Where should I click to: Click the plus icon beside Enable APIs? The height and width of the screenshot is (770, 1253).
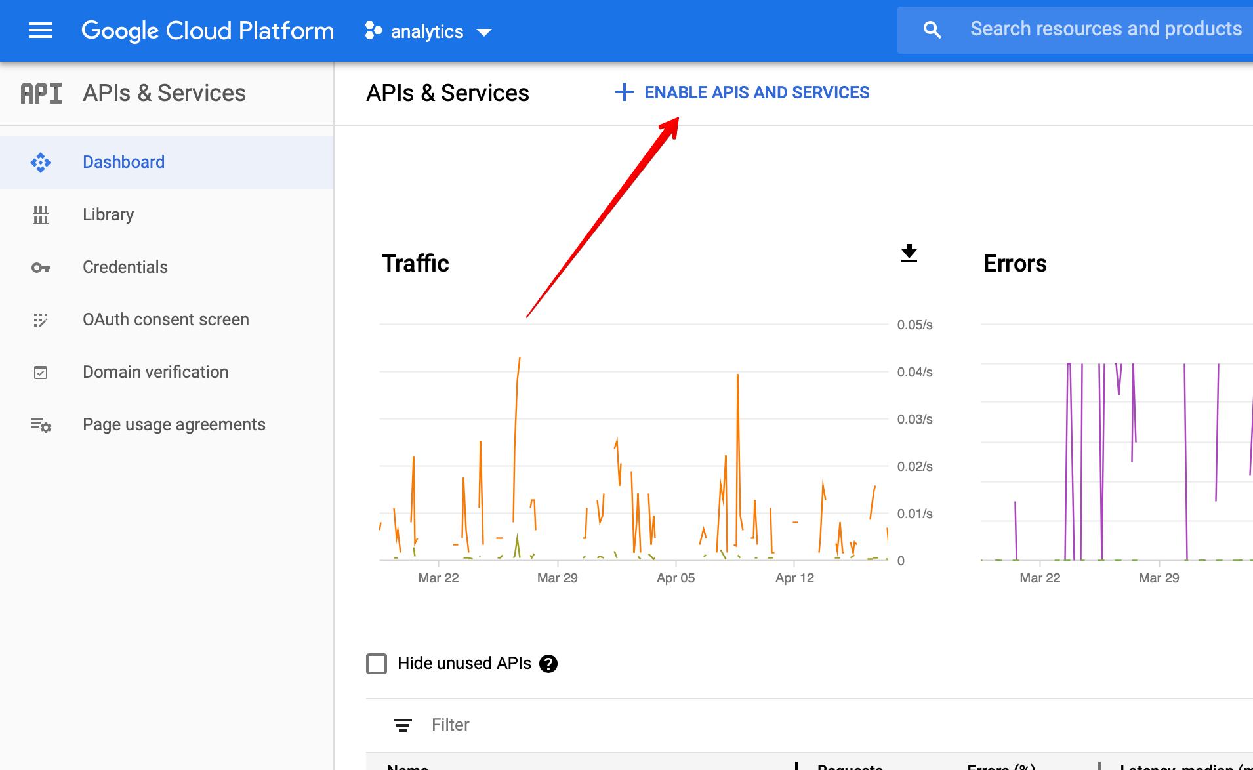(x=624, y=92)
